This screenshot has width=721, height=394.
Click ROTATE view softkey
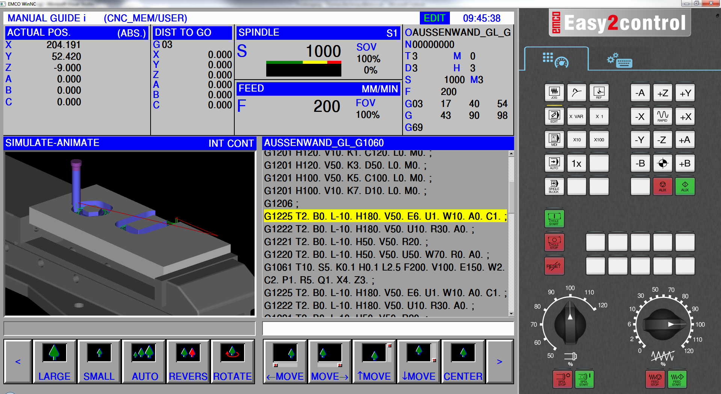point(232,361)
